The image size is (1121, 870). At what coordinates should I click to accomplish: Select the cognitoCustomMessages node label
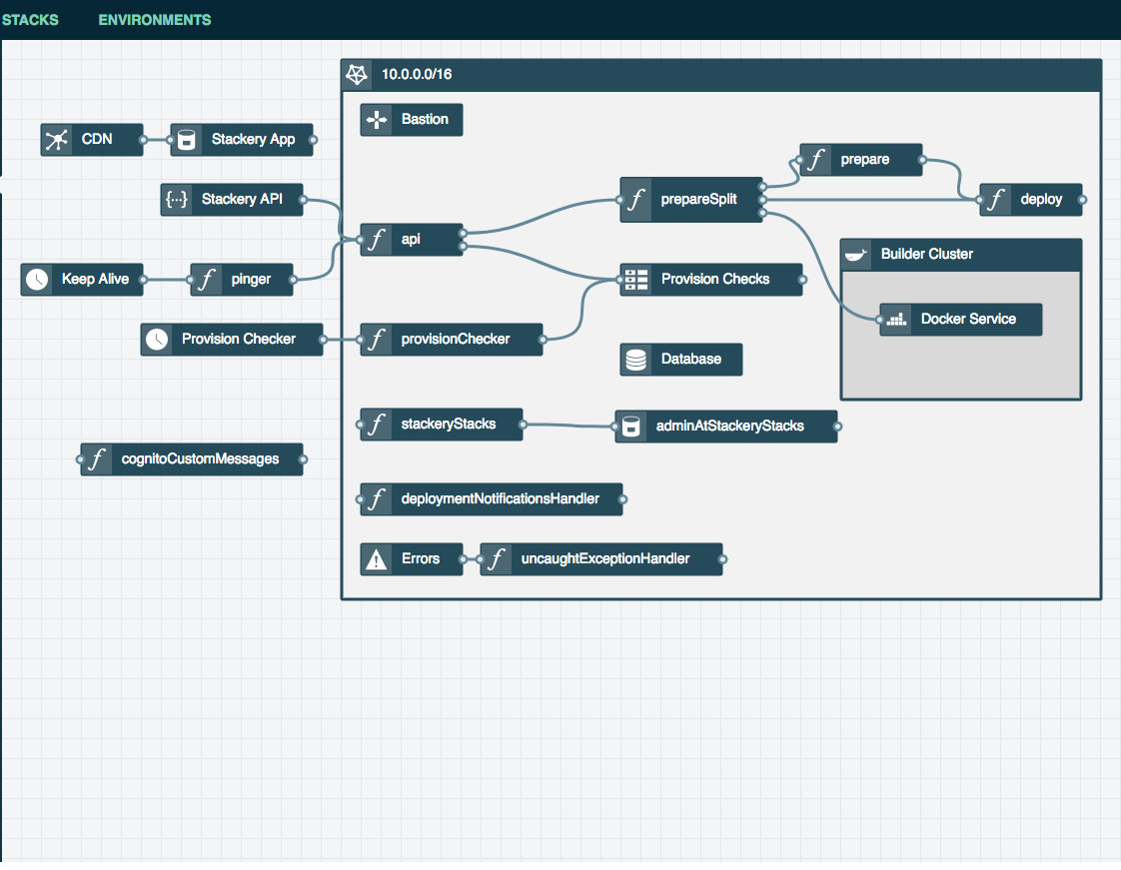coord(200,459)
